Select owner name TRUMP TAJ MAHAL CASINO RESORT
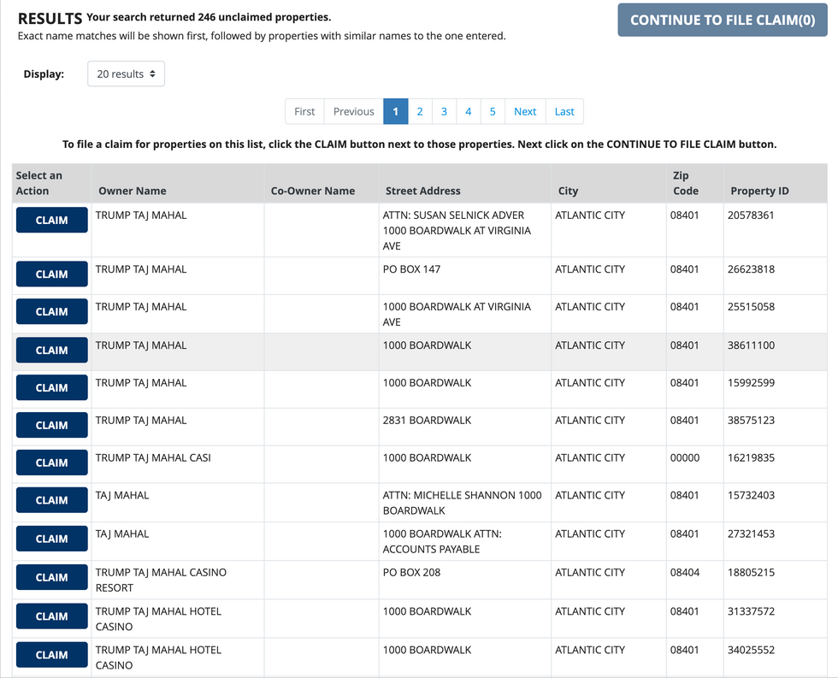Viewport: 838px width, 678px height. 161,580
